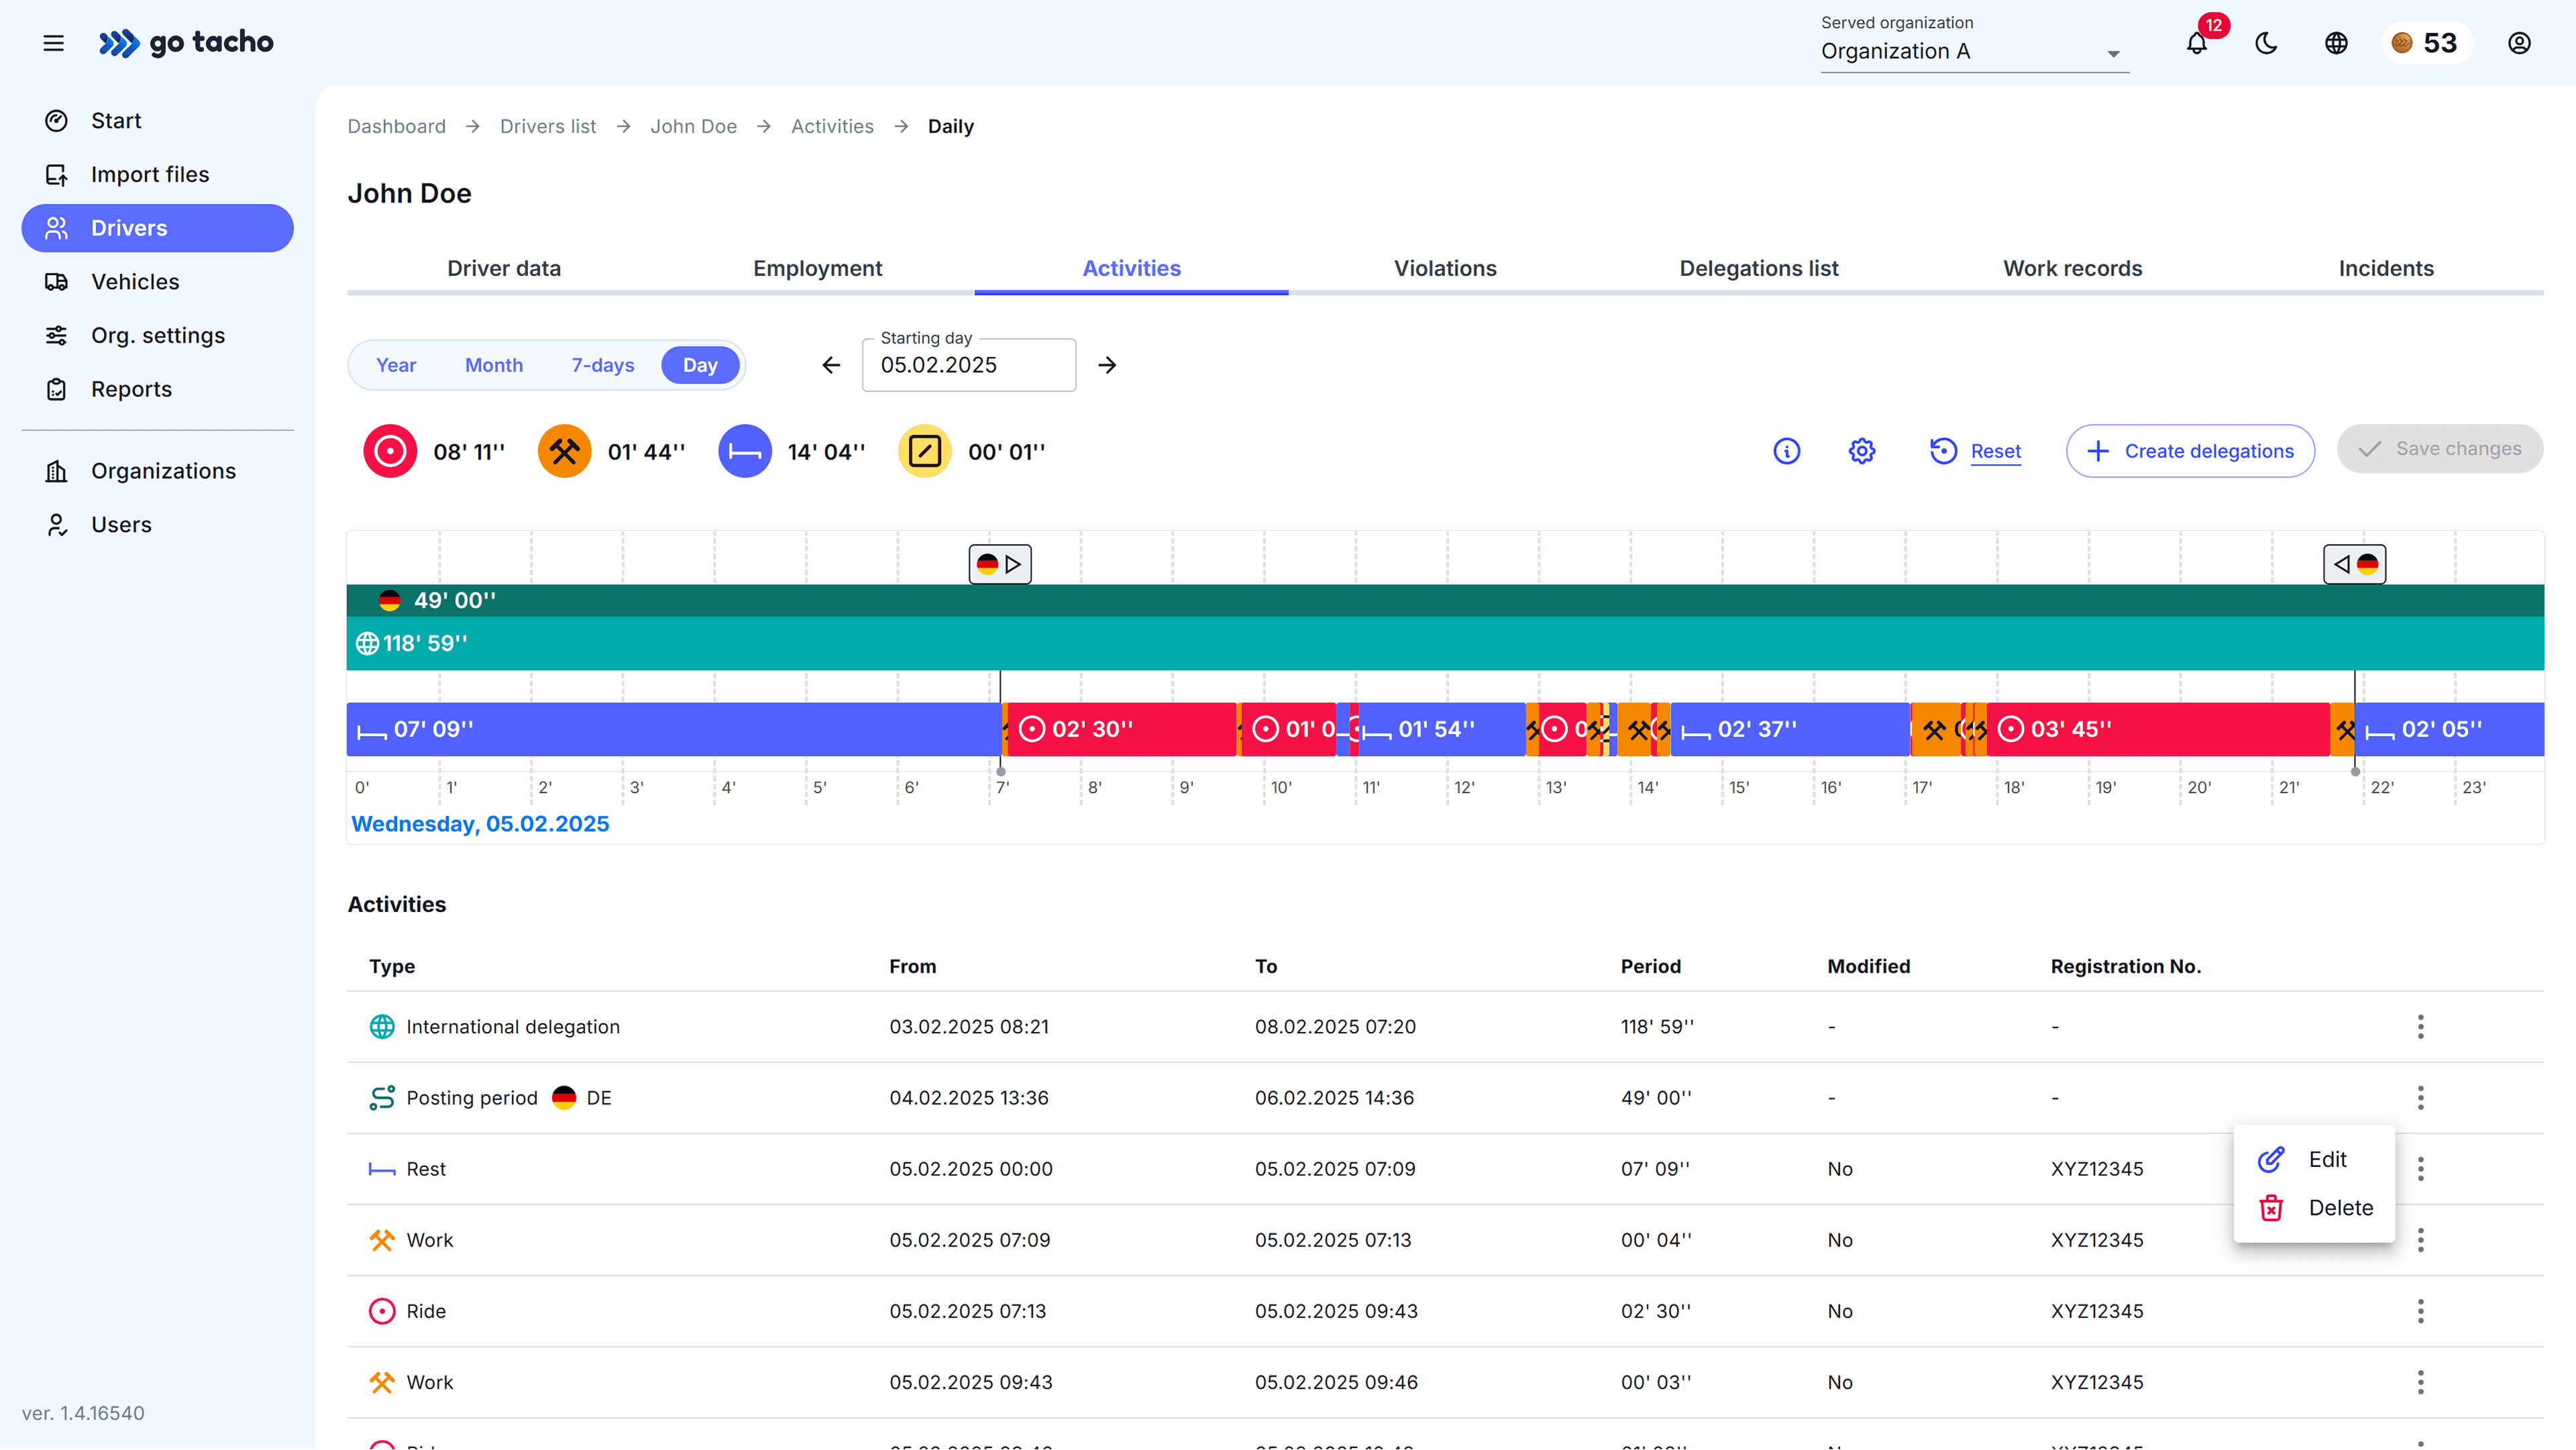Screen dimensions: 2576x1450
Task: Switch the time range to Month
Action: click(493, 365)
